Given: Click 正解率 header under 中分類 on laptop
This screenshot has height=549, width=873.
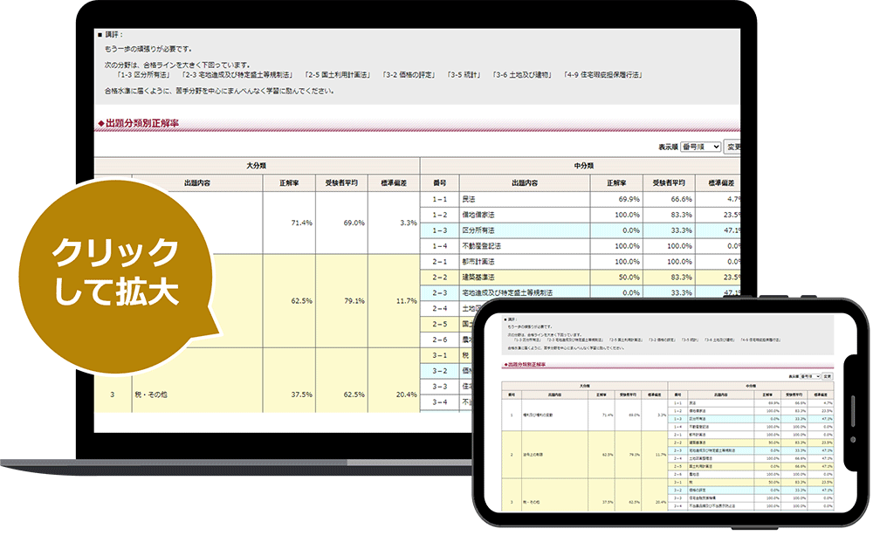Looking at the screenshot, I should pos(616,182).
